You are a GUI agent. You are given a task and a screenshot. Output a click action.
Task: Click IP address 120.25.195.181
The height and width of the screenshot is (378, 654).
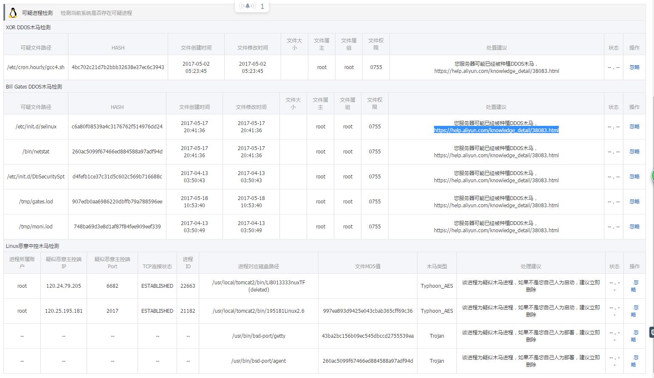63,311
